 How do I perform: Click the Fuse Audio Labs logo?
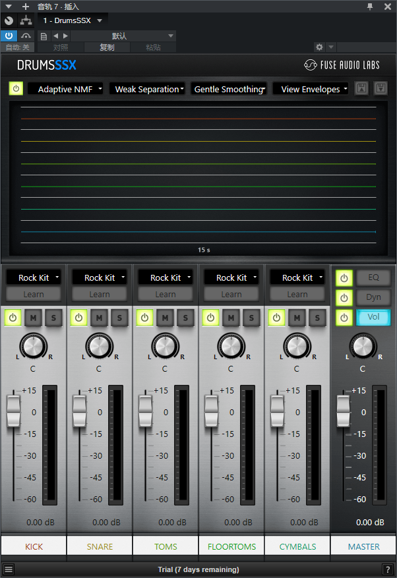(342, 65)
